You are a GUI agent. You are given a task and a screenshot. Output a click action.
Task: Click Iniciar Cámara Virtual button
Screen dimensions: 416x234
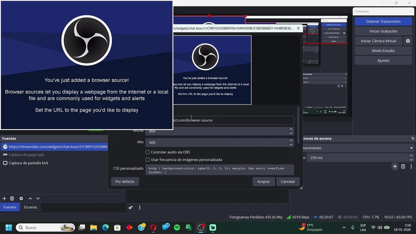tap(378, 41)
